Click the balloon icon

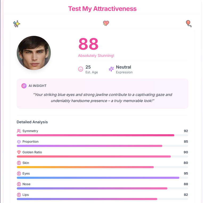point(188,24)
